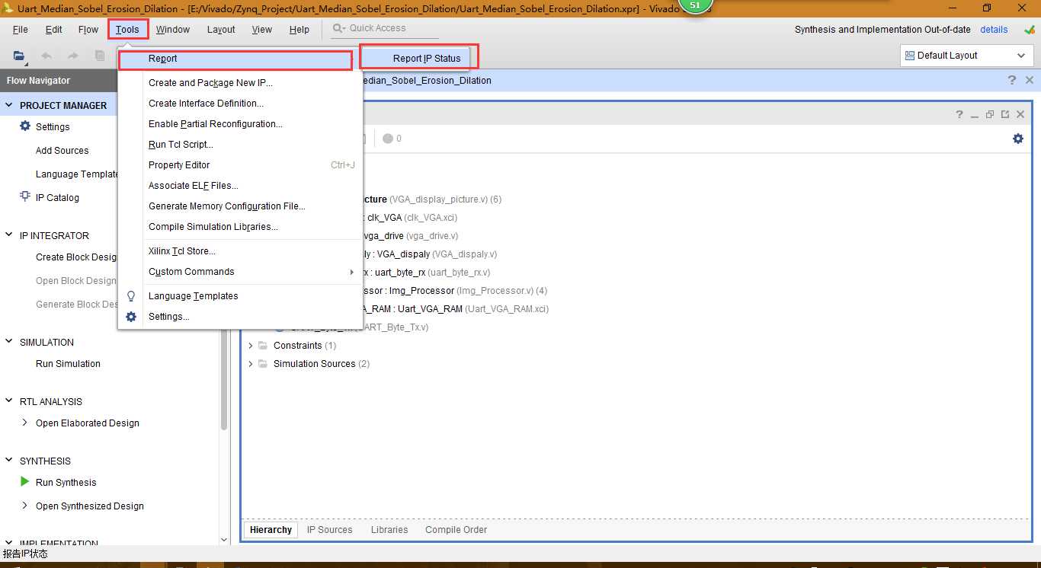The height and width of the screenshot is (568, 1041).
Task: Click the lightbulb icon next to Language Templates
Action: point(131,296)
